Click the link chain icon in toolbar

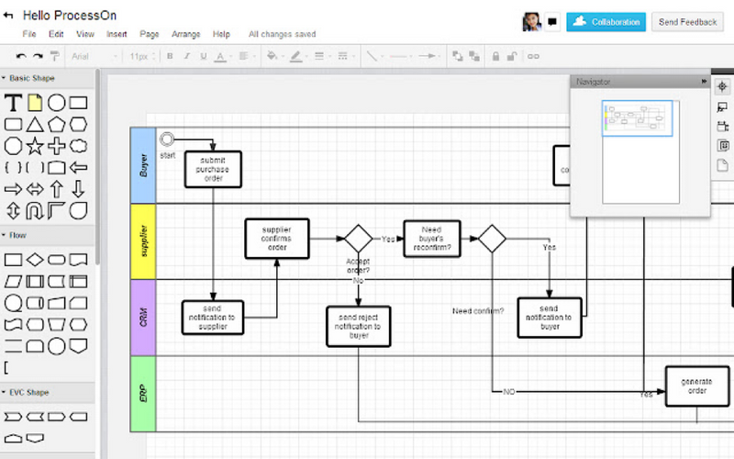533,56
